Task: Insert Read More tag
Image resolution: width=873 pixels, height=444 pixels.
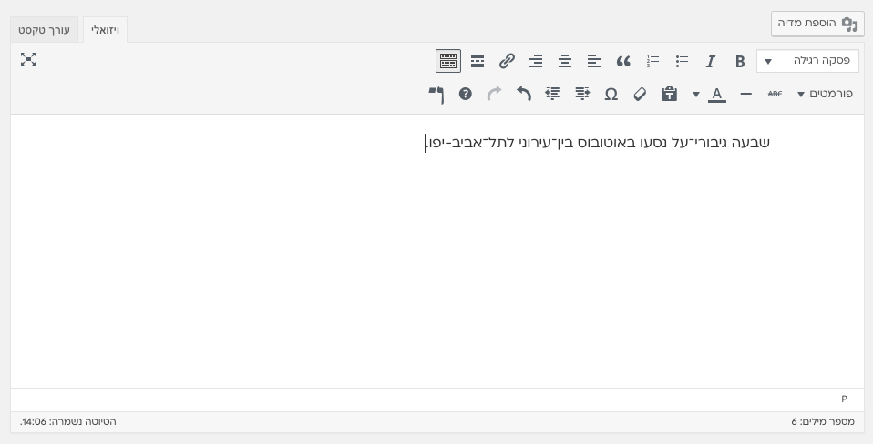Action: pos(478,61)
